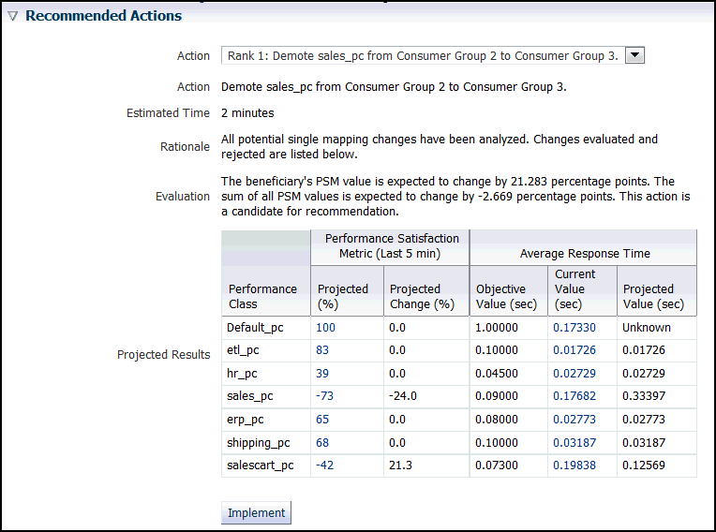This screenshot has height=532, width=716.
Task: Click objective value 1.00000 cell
Action: click(509, 328)
